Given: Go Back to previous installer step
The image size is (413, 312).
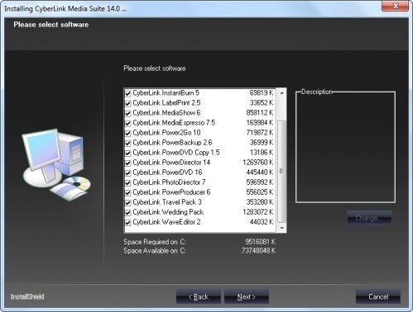Looking at the screenshot, I should [x=199, y=296].
